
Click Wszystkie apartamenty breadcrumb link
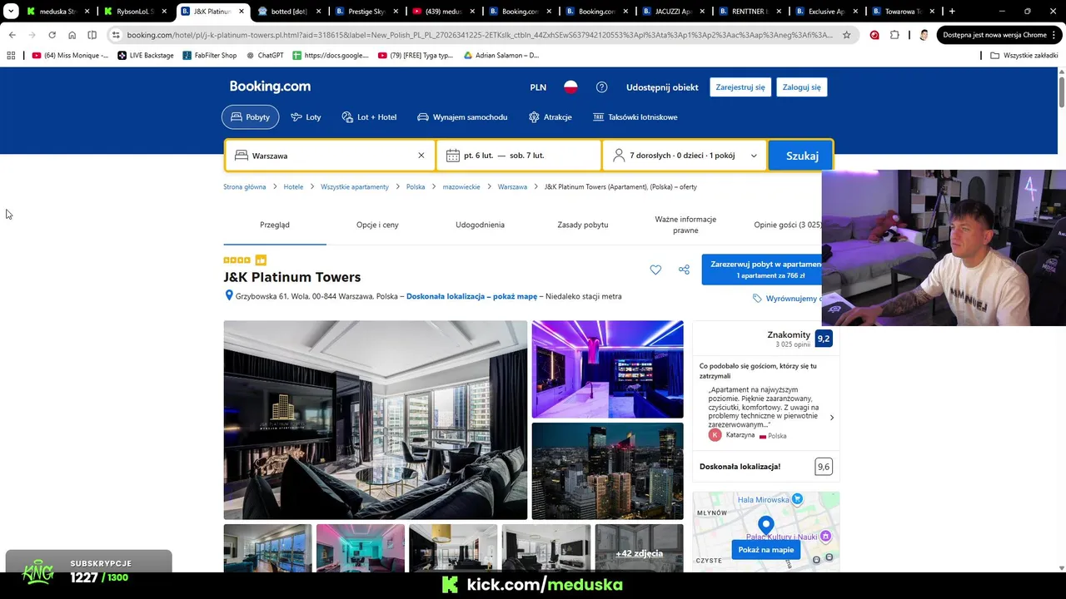[355, 187]
